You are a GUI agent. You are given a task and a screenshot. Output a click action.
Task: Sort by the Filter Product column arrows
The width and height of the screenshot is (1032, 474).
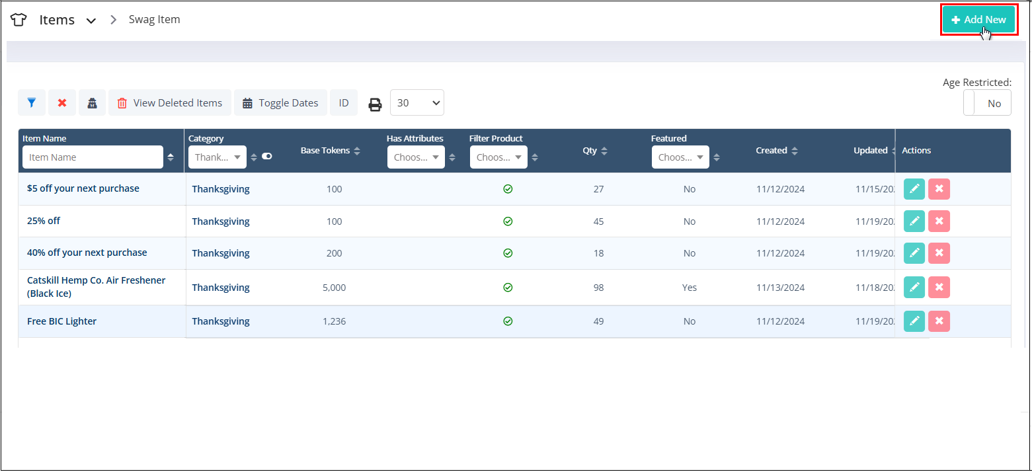tap(535, 157)
